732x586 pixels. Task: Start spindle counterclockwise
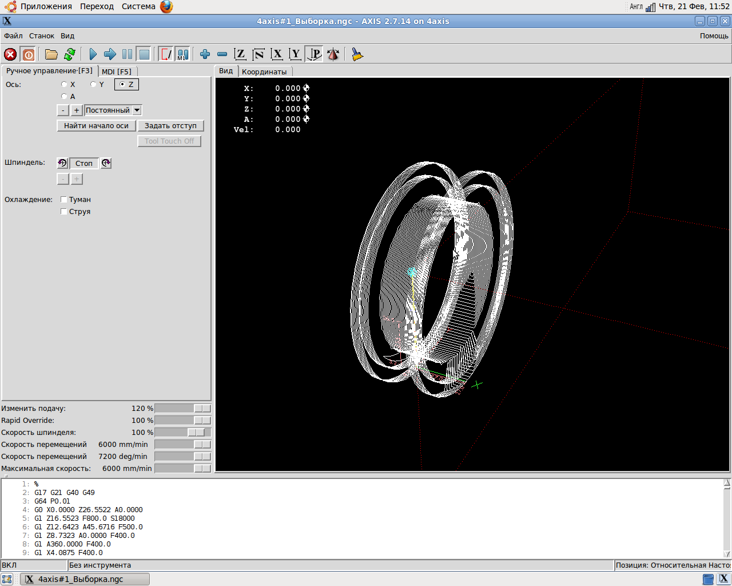[x=62, y=163]
